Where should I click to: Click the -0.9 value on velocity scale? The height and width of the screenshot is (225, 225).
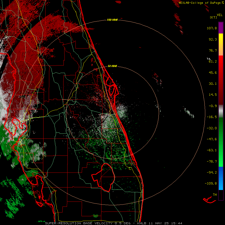click(x=213, y=106)
